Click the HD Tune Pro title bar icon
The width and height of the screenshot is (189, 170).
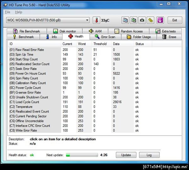click(x=5, y=5)
